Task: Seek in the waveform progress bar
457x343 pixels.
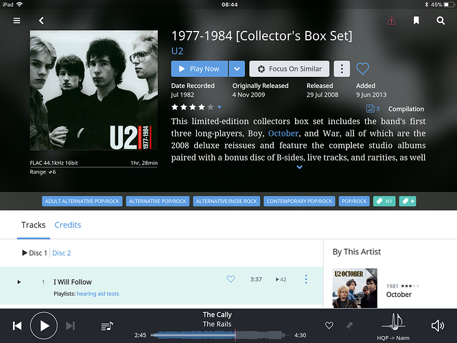Action: [x=220, y=335]
